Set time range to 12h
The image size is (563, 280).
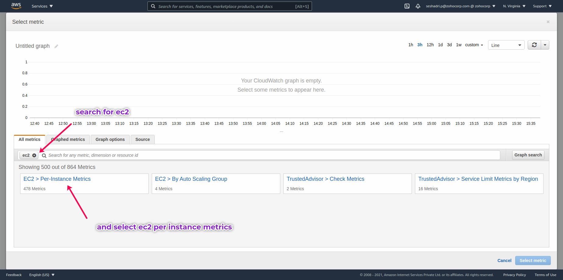[x=430, y=45]
